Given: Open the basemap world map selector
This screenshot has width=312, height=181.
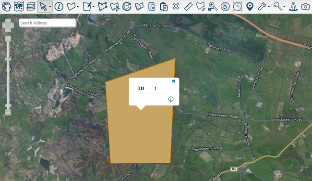Looking at the screenshot, I should 19,7.
